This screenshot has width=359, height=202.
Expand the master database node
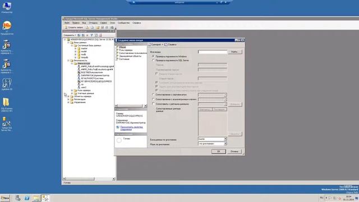[76, 49]
